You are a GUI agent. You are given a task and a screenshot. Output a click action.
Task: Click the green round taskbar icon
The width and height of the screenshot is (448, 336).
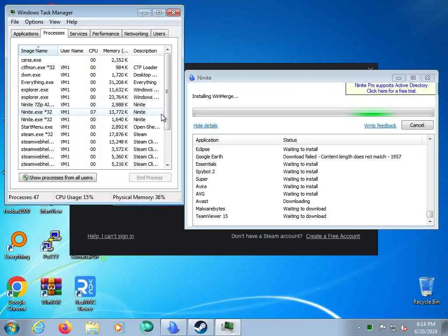tap(146, 327)
